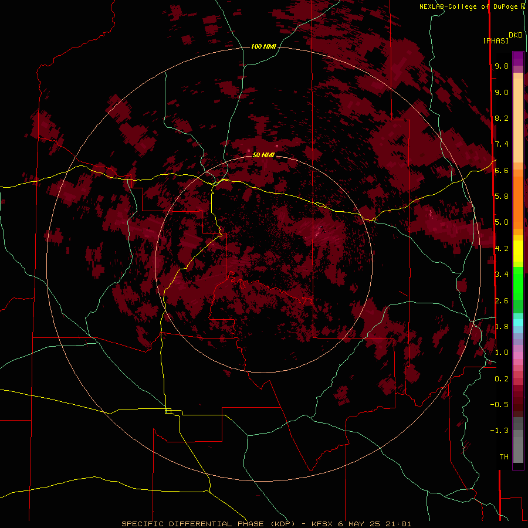Click the 5.8 value on color scale

tap(502, 197)
